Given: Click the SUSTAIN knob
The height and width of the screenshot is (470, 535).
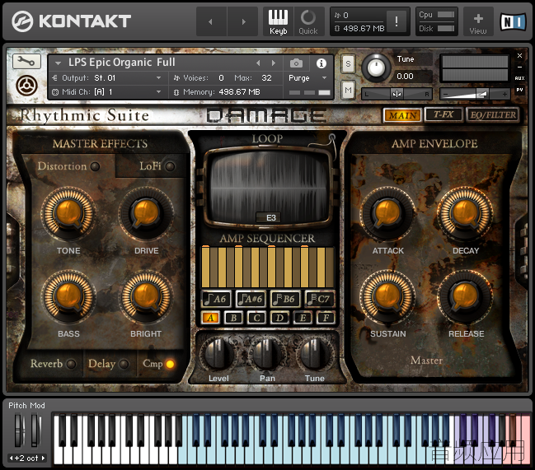Looking at the screenshot, I should click(387, 296).
